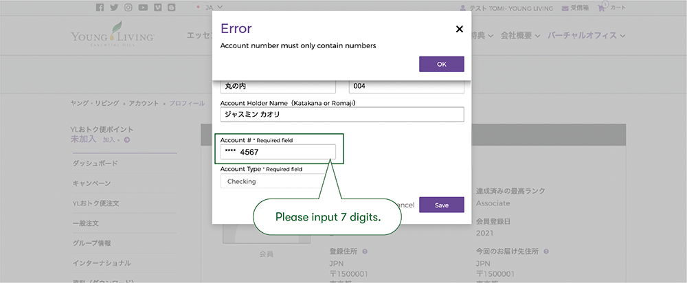Click the Account Holder Name field
The height and width of the screenshot is (283, 687).
click(341, 115)
